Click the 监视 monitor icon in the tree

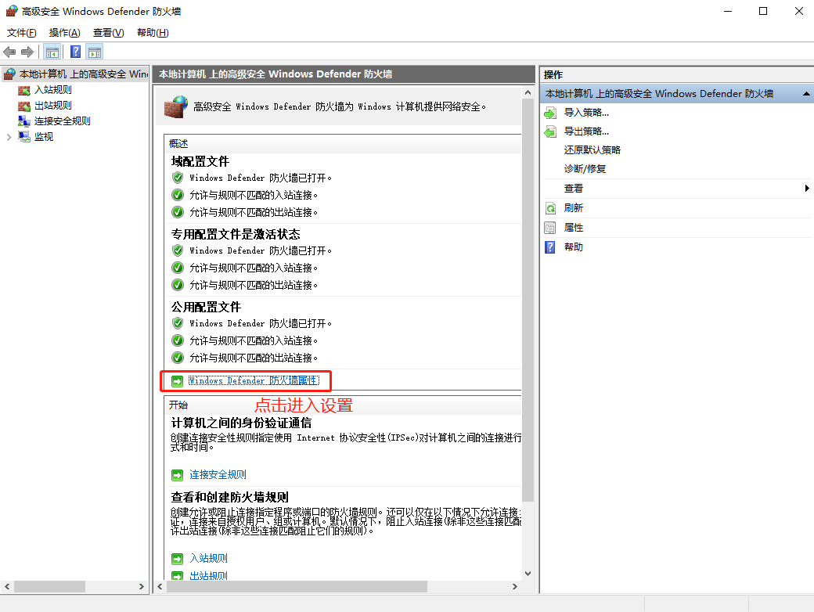pos(24,137)
